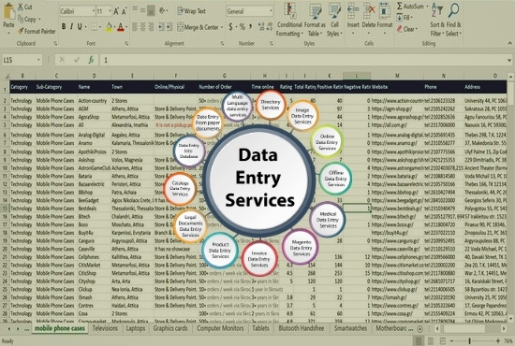
Task: Click the zoom in plus button
Action: (x=498, y=341)
